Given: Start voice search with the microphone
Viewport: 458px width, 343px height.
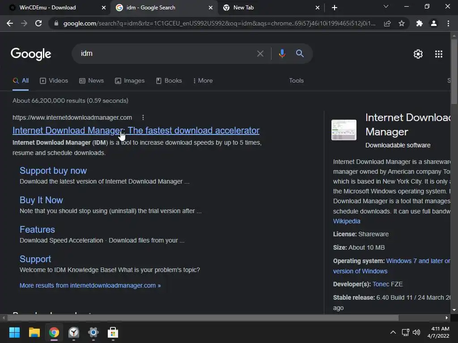Looking at the screenshot, I should pyautogui.click(x=282, y=54).
